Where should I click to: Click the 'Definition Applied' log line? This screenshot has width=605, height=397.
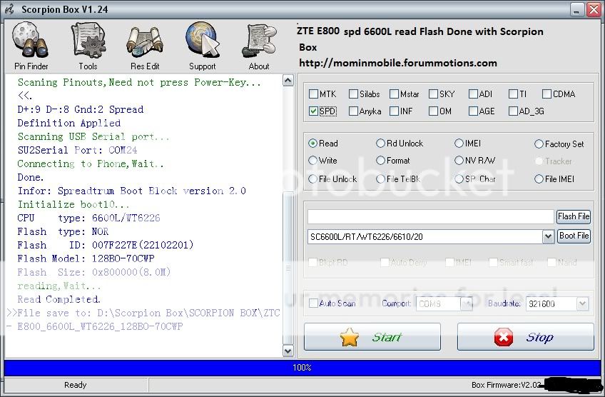[x=68, y=123]
